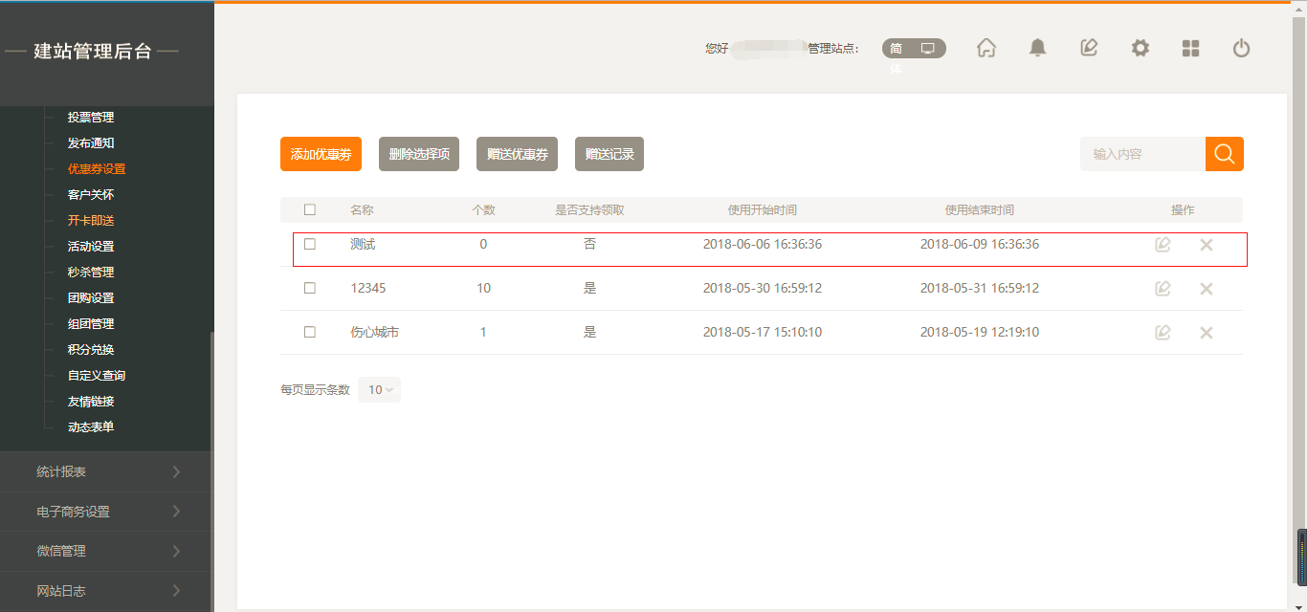The height and width of the screenshot is (612, 1307).
Task: Open 秒杀管理 in the sidebar
Action: tap(91, 273)
